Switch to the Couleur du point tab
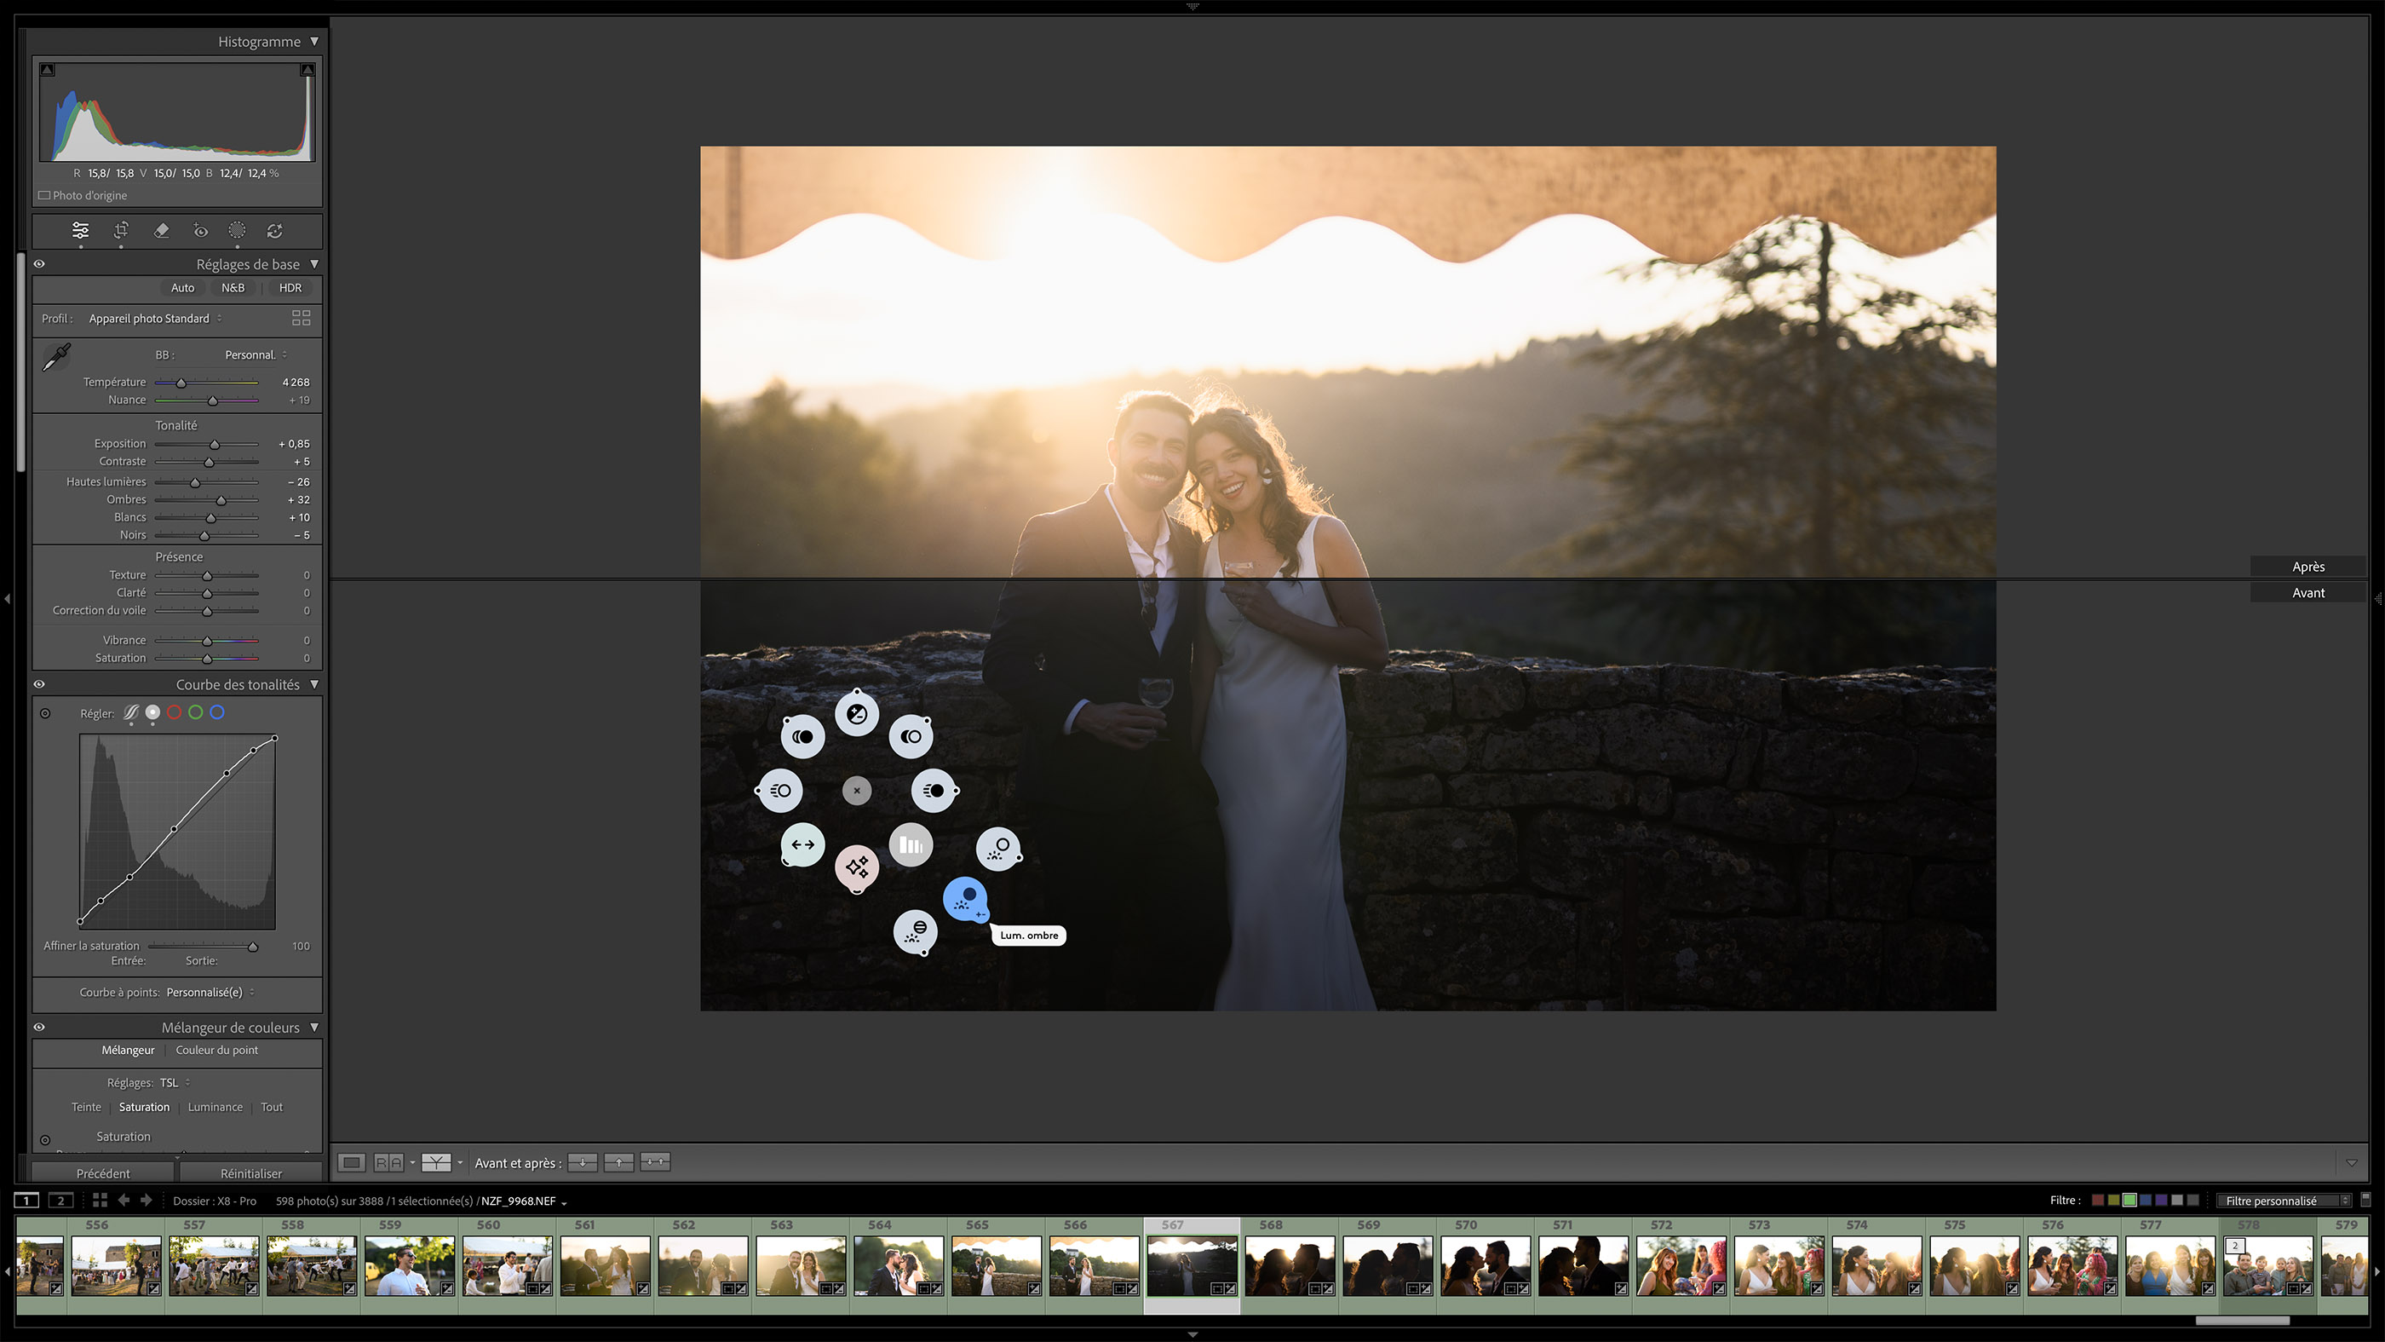 point(216,1051)
